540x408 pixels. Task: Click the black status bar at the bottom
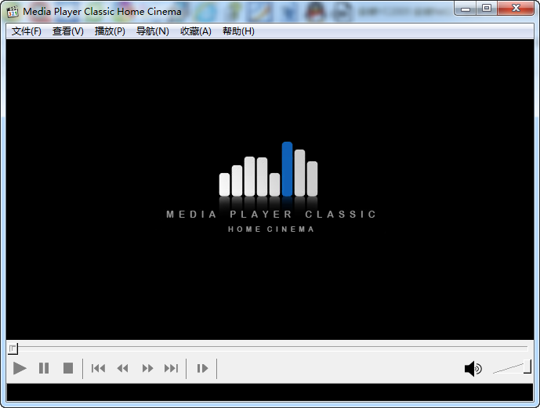pos(270,392)
